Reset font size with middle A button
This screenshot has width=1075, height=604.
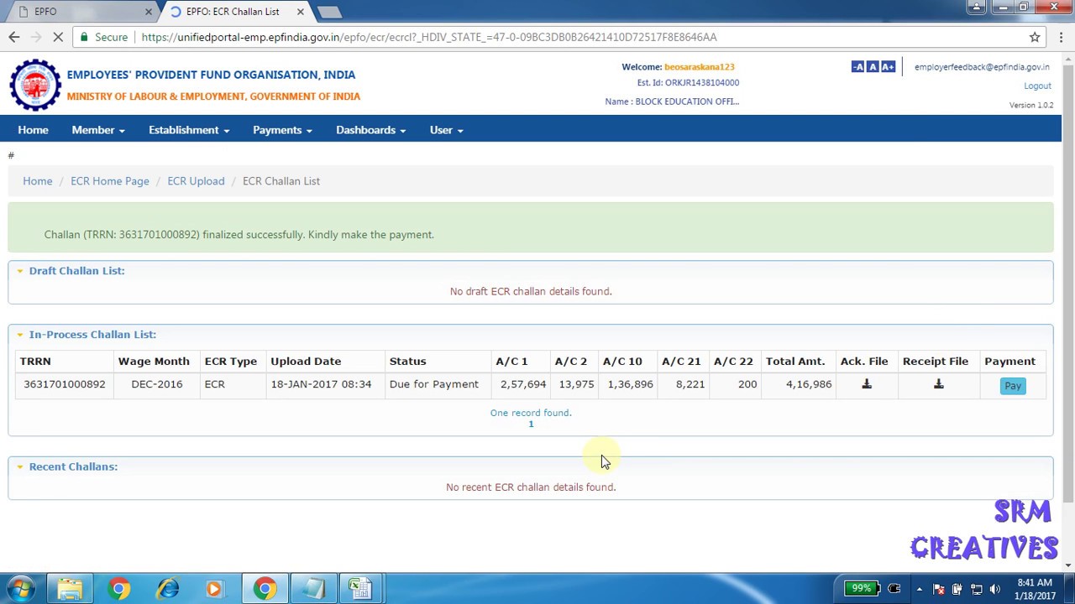point(873,66)
